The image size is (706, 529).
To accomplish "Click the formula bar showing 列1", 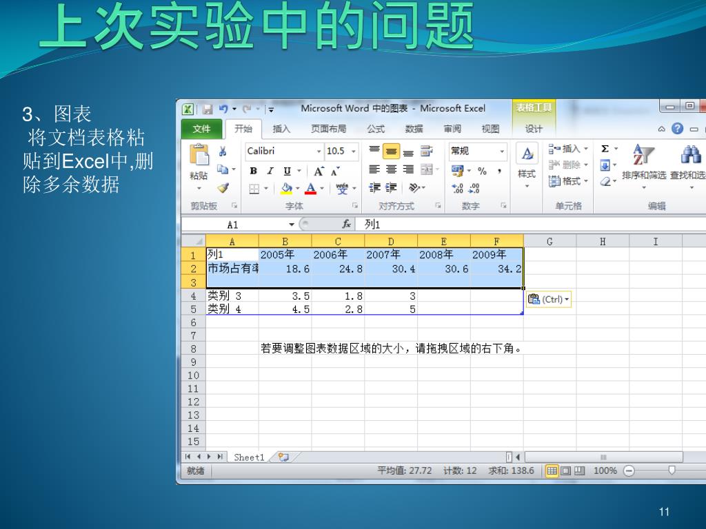I will click(530, 224).
